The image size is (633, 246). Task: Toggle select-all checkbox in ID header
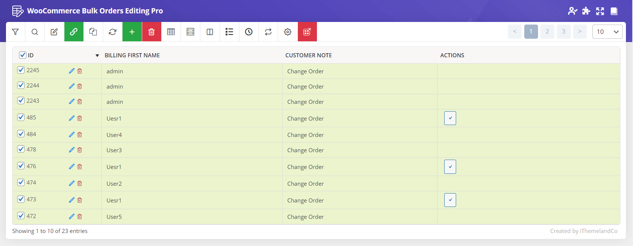tap(23, 55)
